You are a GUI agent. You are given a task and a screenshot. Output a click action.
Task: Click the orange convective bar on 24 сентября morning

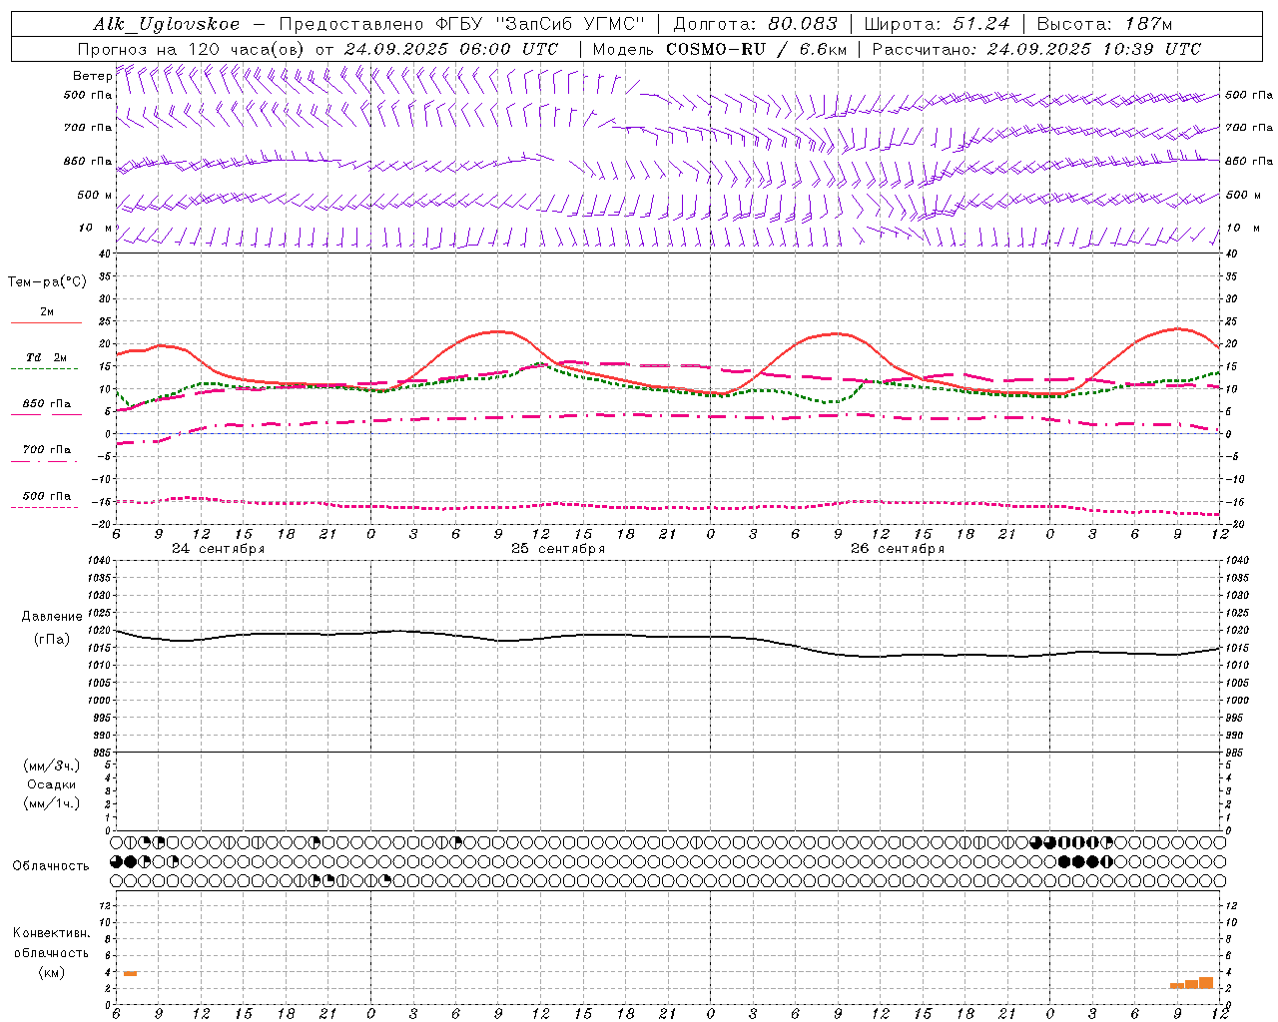pyautogui.click(x=130, y=973)
